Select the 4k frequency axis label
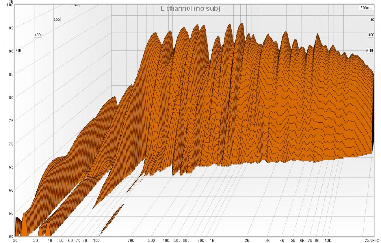Image resolution: width=381 pixels, height=243 pixels. click(282, 240)
